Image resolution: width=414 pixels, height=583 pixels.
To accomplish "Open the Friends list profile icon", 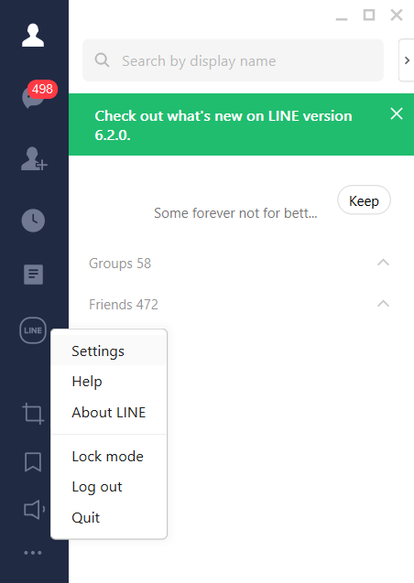I will pos(33,36).
